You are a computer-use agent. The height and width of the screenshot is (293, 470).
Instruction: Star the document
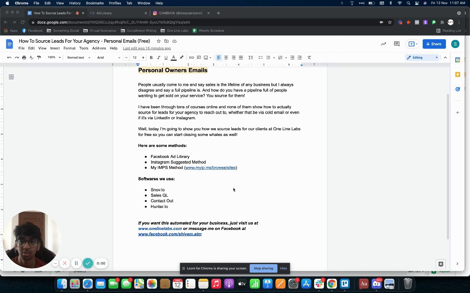point(159,41)
